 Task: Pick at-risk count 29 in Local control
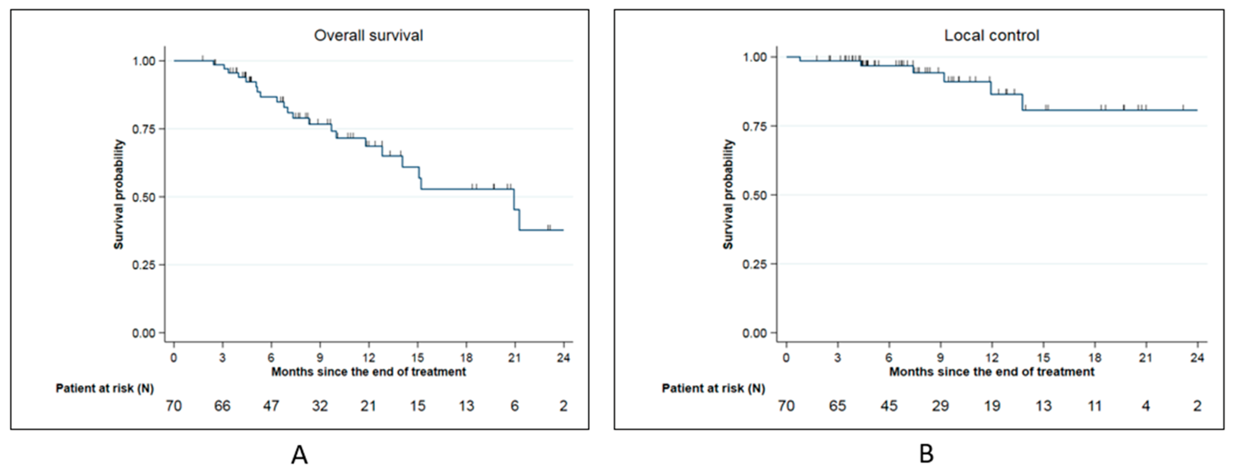coord(940,406)
